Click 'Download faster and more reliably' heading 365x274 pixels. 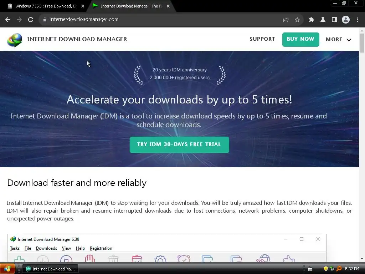coord(77,183)
